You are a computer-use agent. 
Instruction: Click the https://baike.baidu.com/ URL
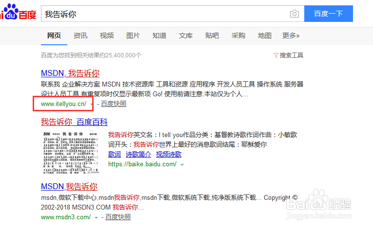142,164
